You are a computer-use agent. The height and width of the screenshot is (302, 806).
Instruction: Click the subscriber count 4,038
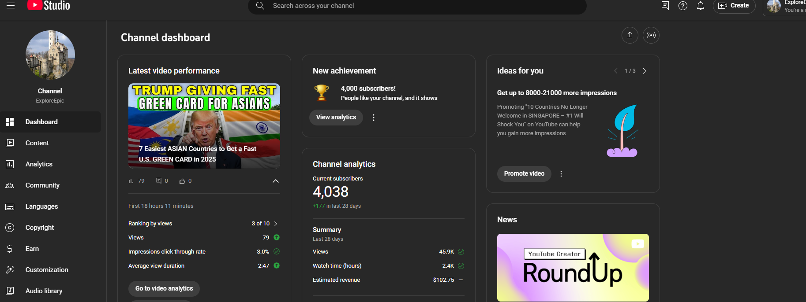(330, 192)
